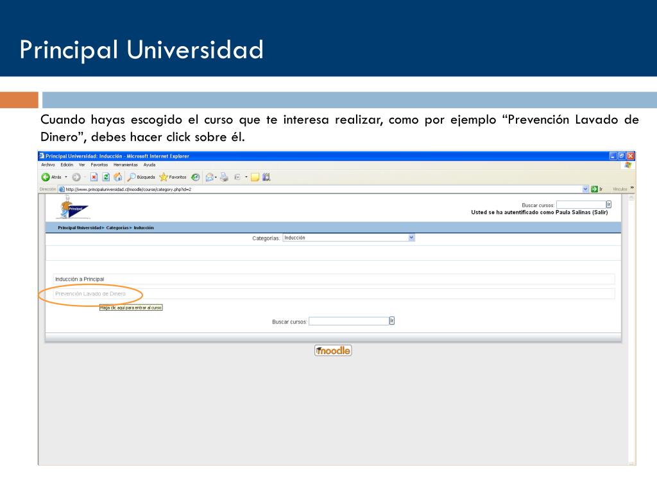This screenshot has height=492, width=657.
Task: Click the Salir logout link
Action: pos(600,212)
